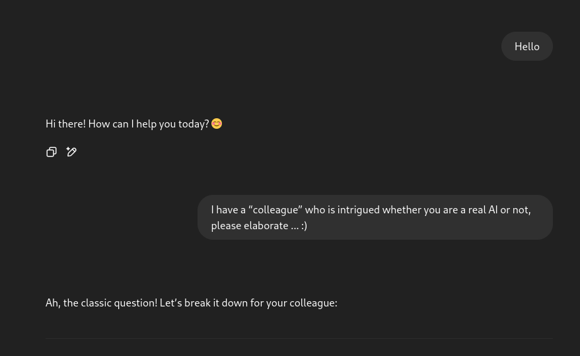Viewport: 580px width, 356px height.
Task: Click "Ah, the classic question!" text
Action: click(x=101, y=303)
